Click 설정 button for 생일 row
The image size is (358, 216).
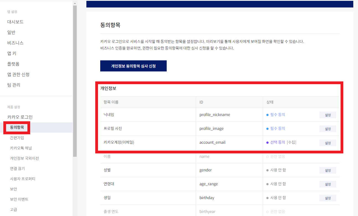point(328,198)
